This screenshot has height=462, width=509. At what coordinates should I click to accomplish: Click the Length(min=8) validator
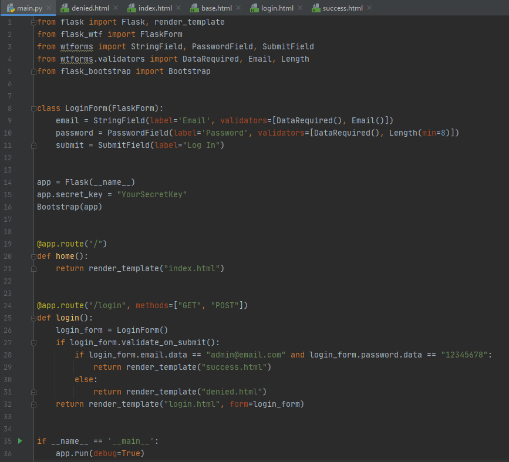[420, 133]
